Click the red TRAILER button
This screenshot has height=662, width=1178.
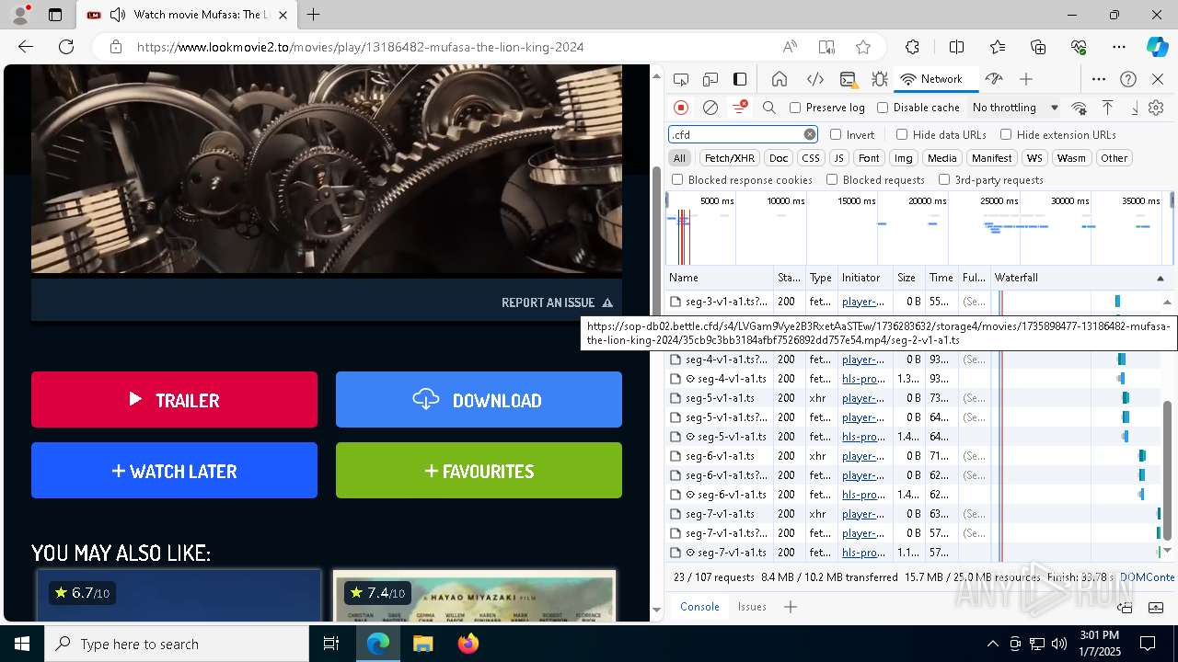174,400
